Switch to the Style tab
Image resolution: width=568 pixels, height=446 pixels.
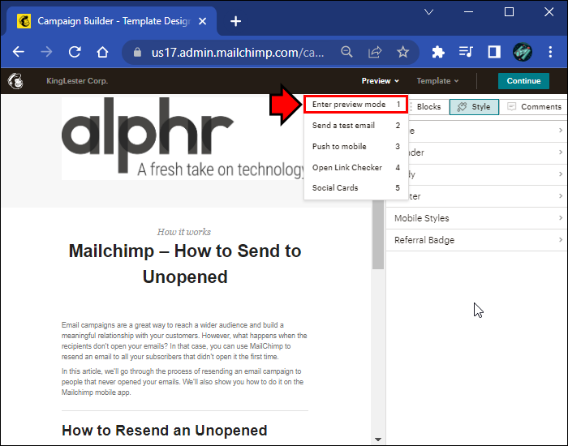(474, 107)
